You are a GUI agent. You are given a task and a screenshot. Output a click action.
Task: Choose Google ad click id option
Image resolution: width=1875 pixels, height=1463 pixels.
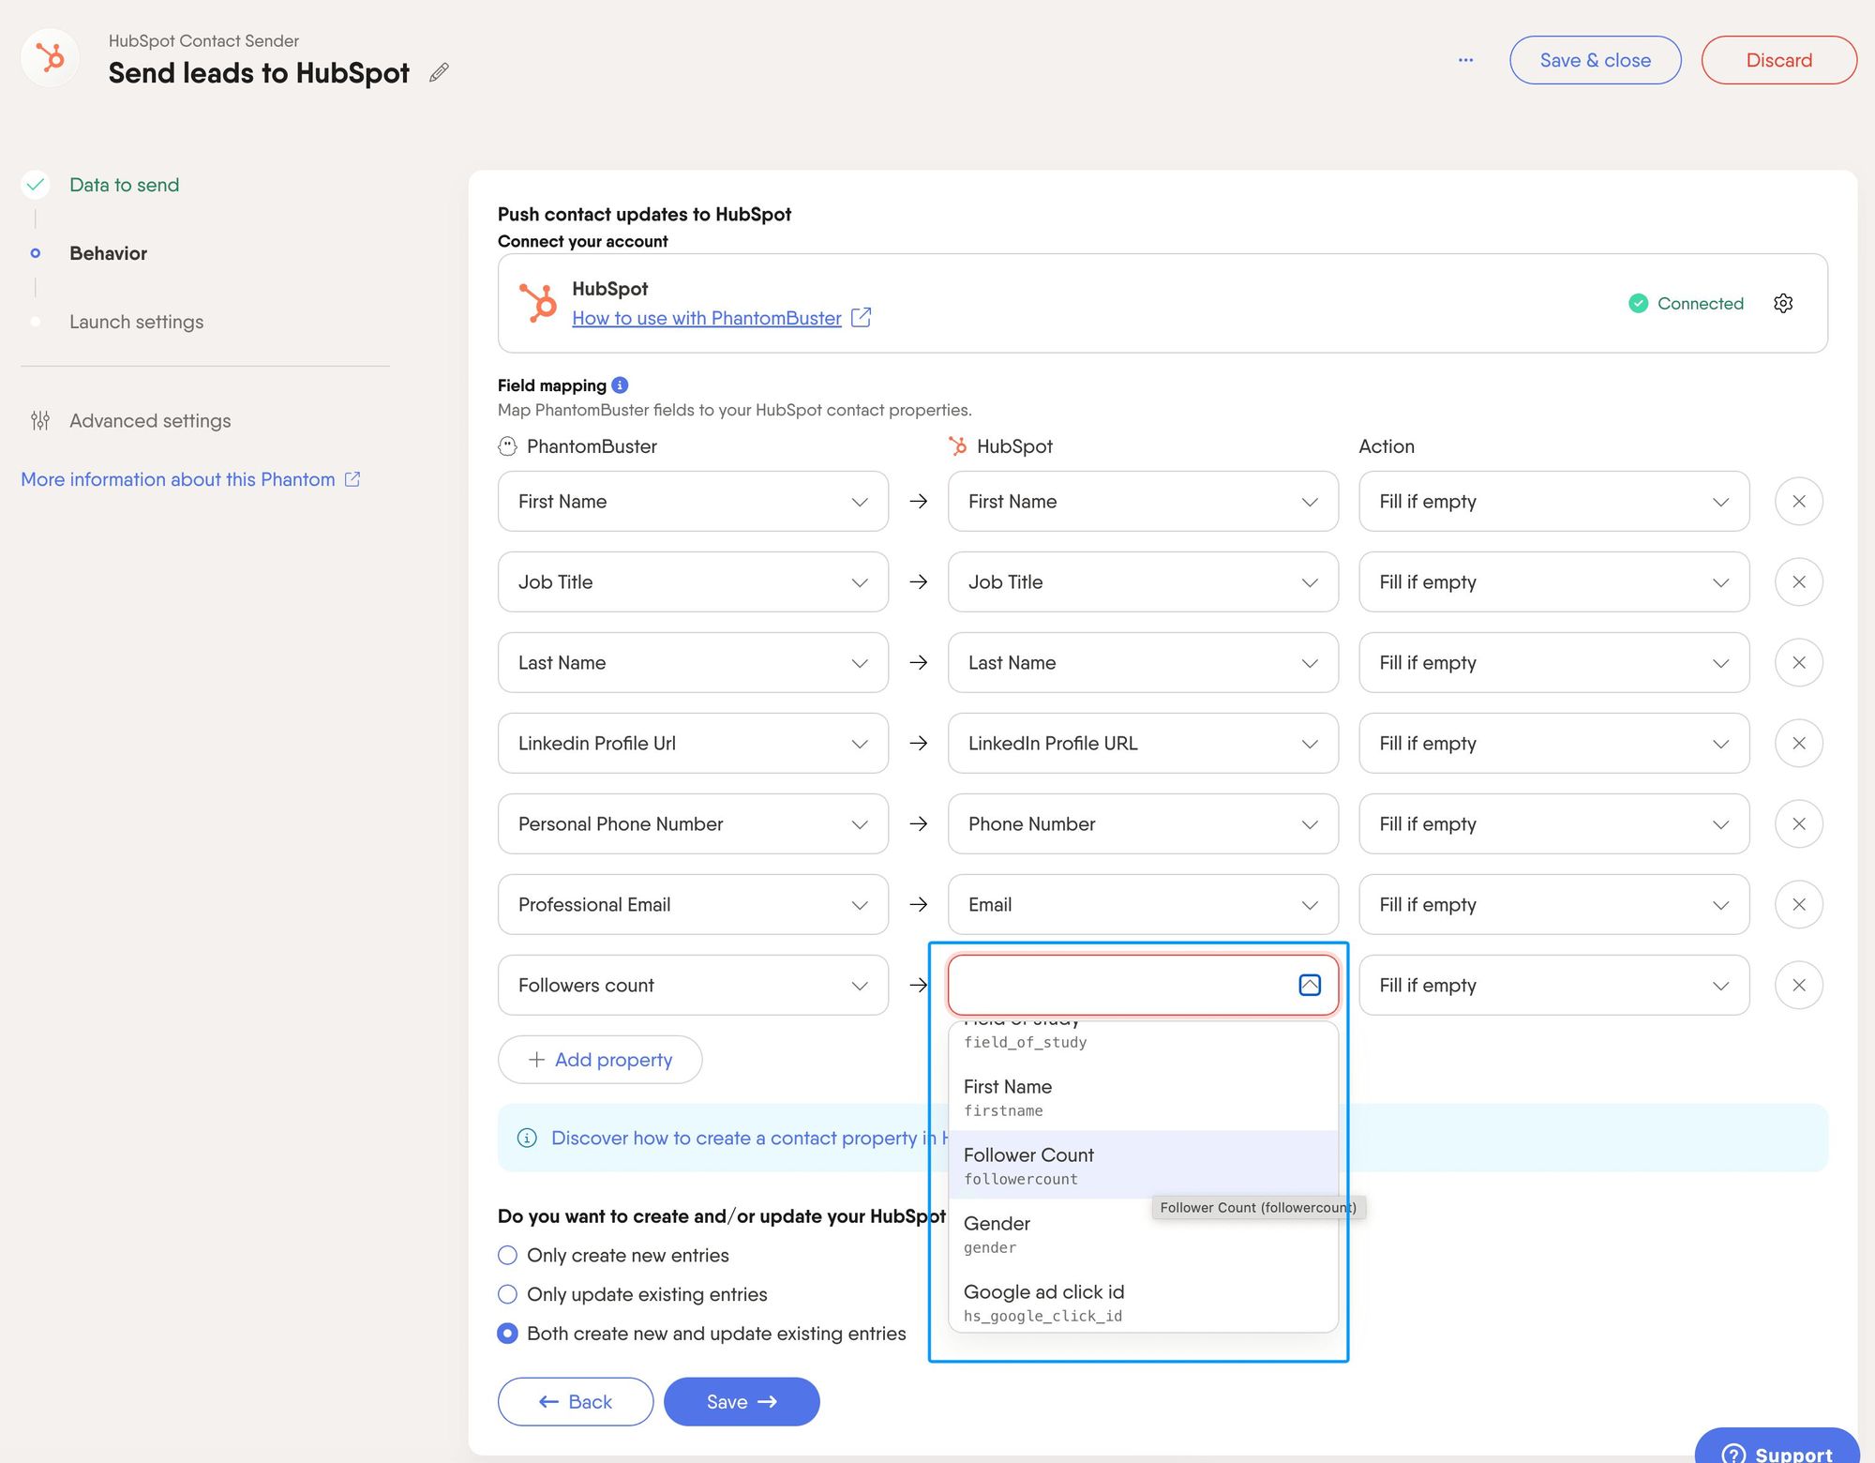pyautogui.click(x=1143, y=1302)
